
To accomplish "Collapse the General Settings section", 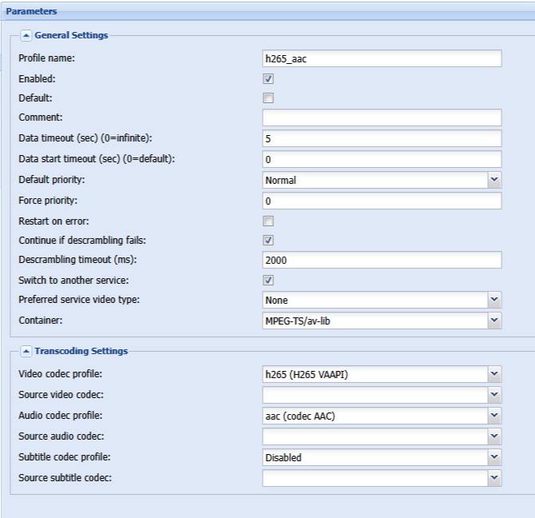I will [26, 35].
